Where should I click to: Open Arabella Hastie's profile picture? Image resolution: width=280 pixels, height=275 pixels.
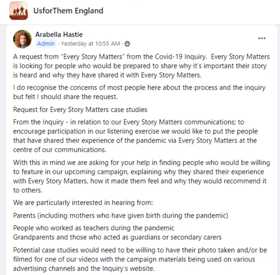tap(22, 39)
